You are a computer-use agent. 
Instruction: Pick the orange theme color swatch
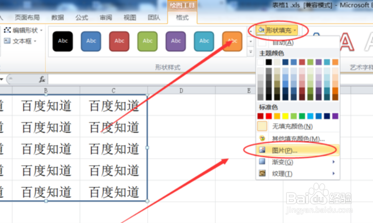click(335, 62)
